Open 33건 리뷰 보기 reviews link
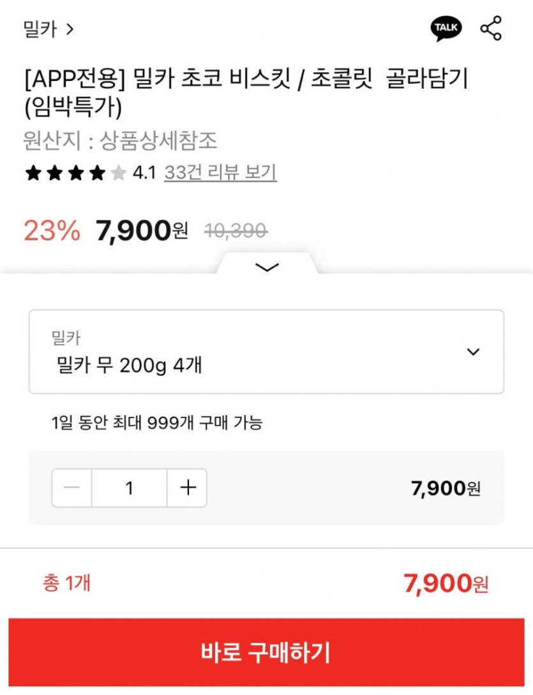The width and height of the screenshot is (533, 695). click(220, 172)
